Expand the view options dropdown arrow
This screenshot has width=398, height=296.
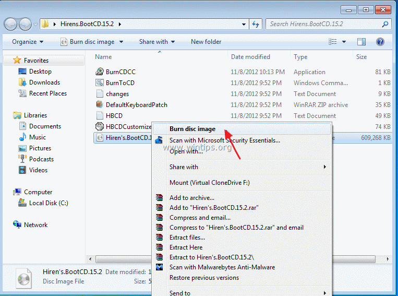click(344, 42)
